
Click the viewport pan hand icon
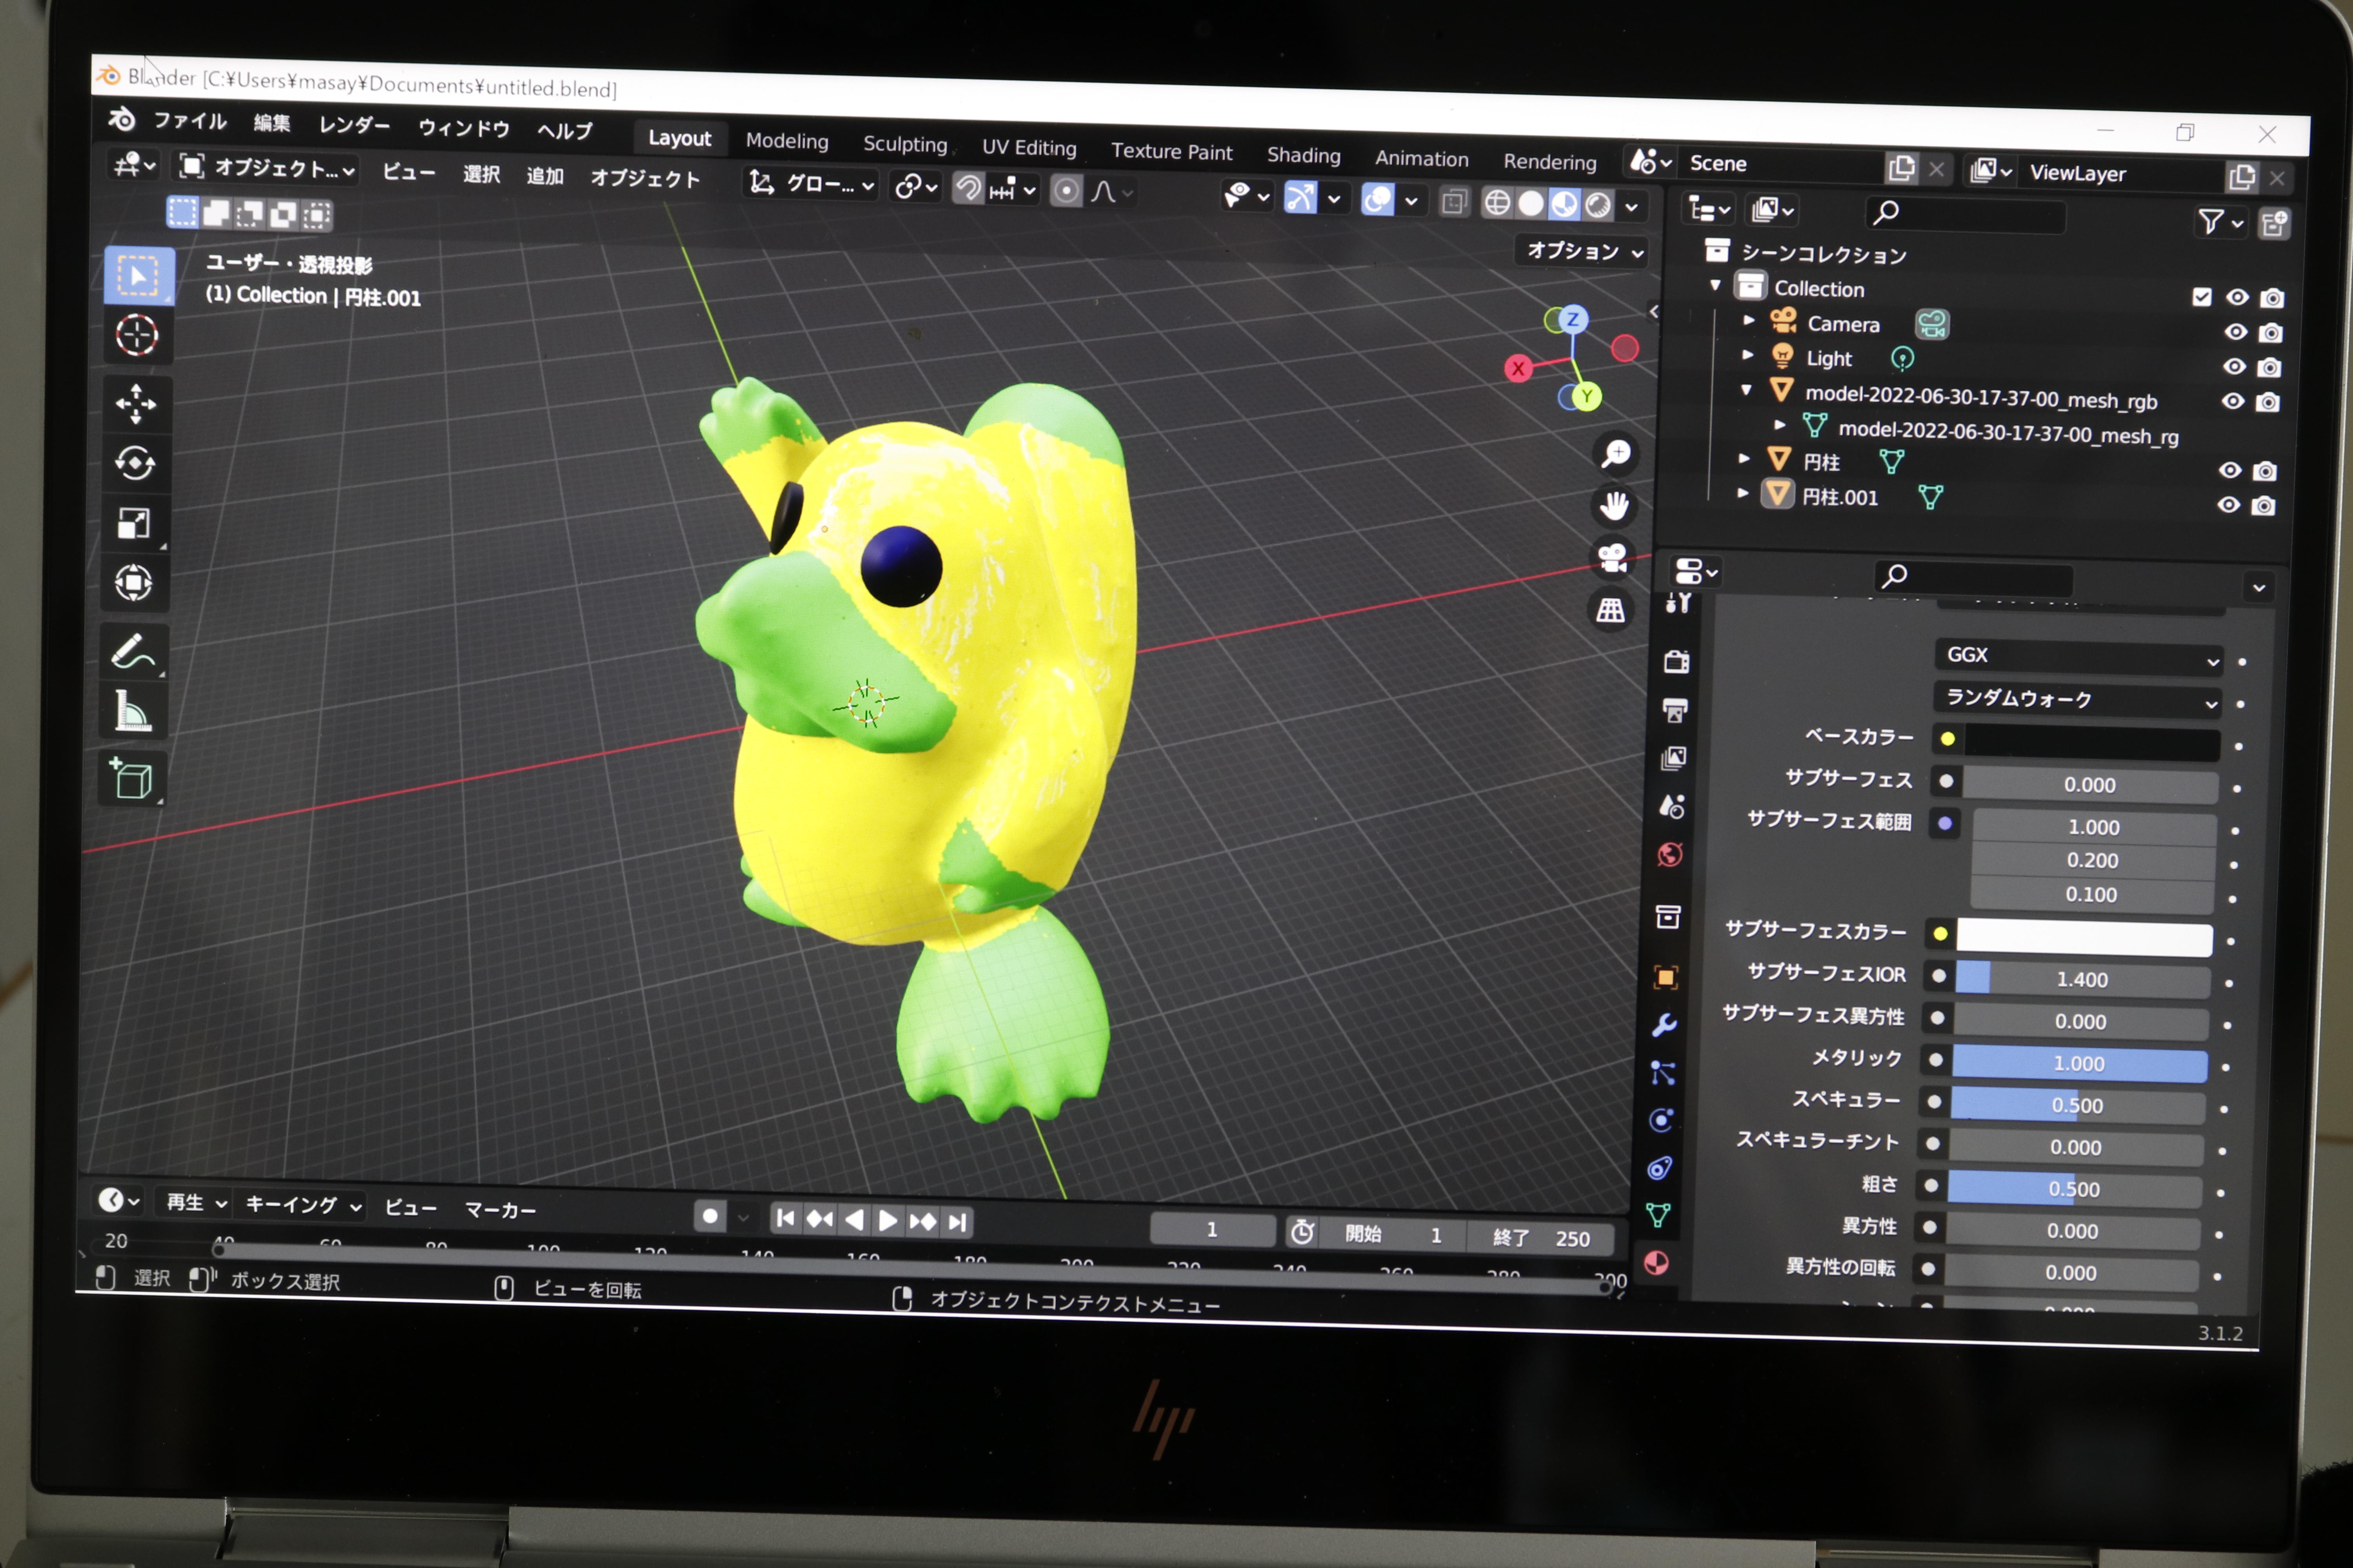1614,506
